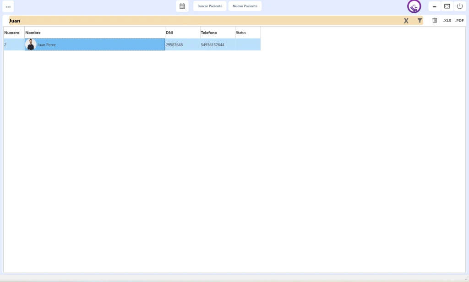Click the Nuevo Paciente button
The width and height of the screenshot is (469, 282).
point(245,6)
